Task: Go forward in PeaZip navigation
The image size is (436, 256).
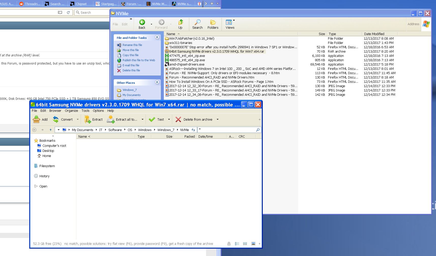Action: (x=42, y=130)
